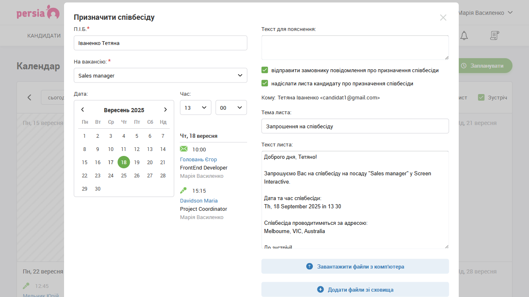This screenshot has height=297, width=529.
Task: Go to previous month in date picker
Action: point(83,110)
